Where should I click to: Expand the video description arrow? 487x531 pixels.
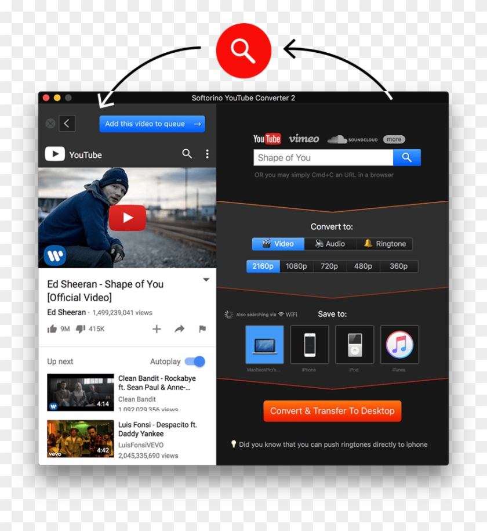pyautogui.click(x=206, y=280)
